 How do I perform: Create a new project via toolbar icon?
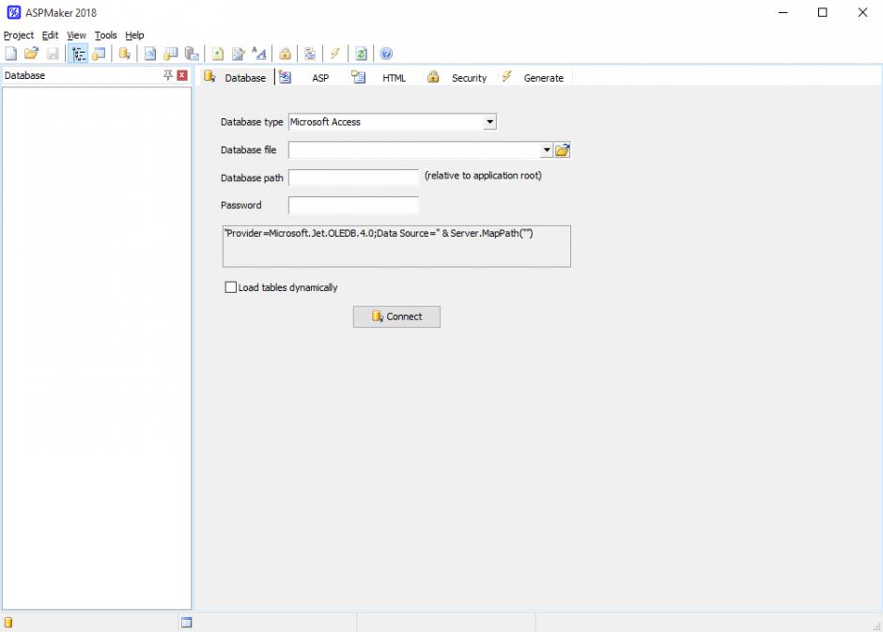(10, 54)
